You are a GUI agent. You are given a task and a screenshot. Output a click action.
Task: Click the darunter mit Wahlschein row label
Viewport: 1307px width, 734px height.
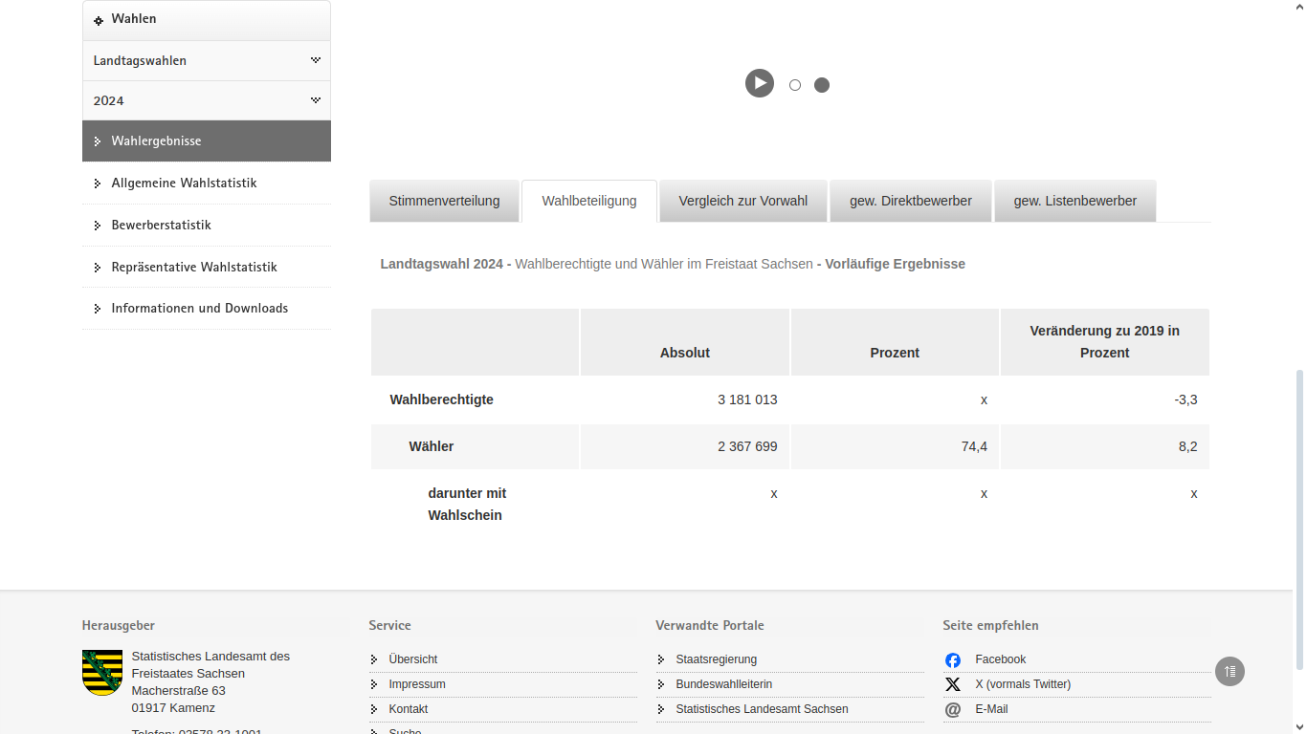point(467,504)
